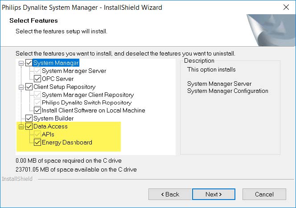Toggle the Client Setup Repository checkbox
Screen dimensions: 296x208
(29, 87)
